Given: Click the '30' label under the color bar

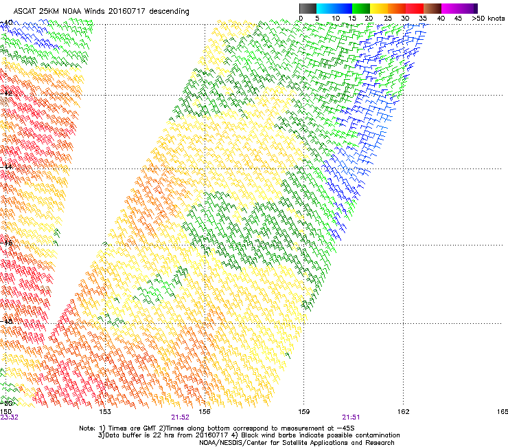Looking at the screenshot, I should [x=405, y=19].
